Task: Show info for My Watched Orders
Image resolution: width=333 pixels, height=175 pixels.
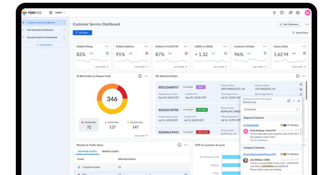Action: coord(298,76)
